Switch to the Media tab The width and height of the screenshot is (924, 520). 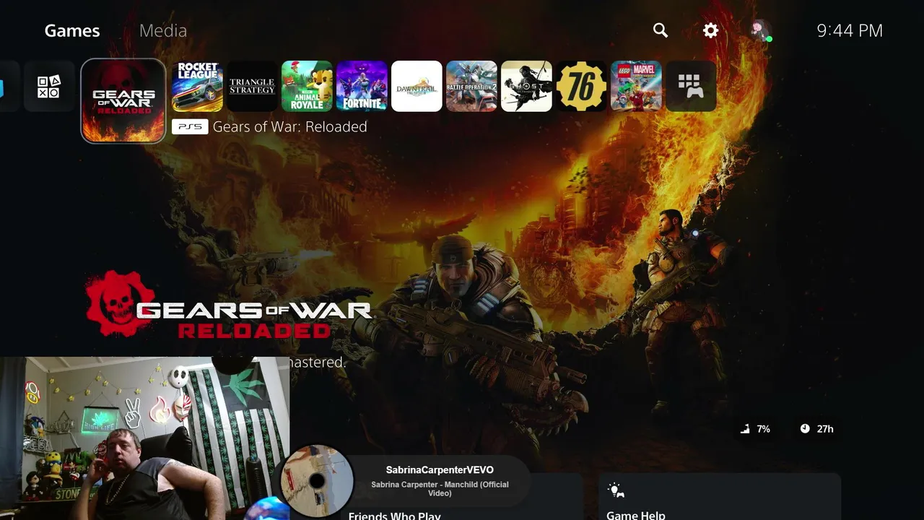(163, 30)
